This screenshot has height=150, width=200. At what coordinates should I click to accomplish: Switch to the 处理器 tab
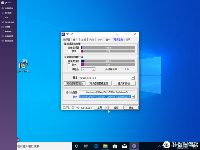point(66,39)
